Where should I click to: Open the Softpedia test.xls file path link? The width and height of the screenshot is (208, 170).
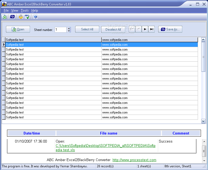pos(105,148)
